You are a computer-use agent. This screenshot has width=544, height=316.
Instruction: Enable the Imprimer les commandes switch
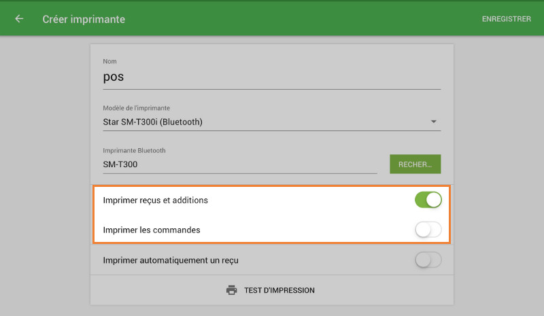pos(428,230)
